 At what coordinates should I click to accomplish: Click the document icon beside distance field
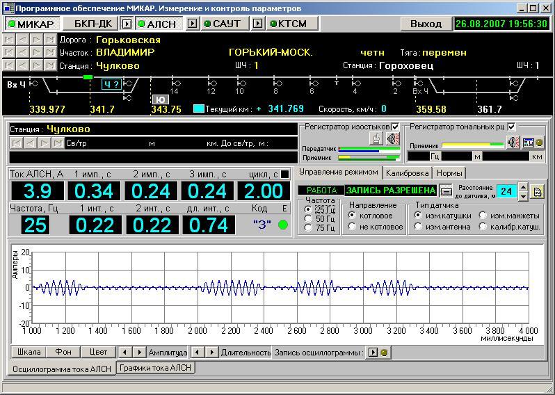coord(537,191)
